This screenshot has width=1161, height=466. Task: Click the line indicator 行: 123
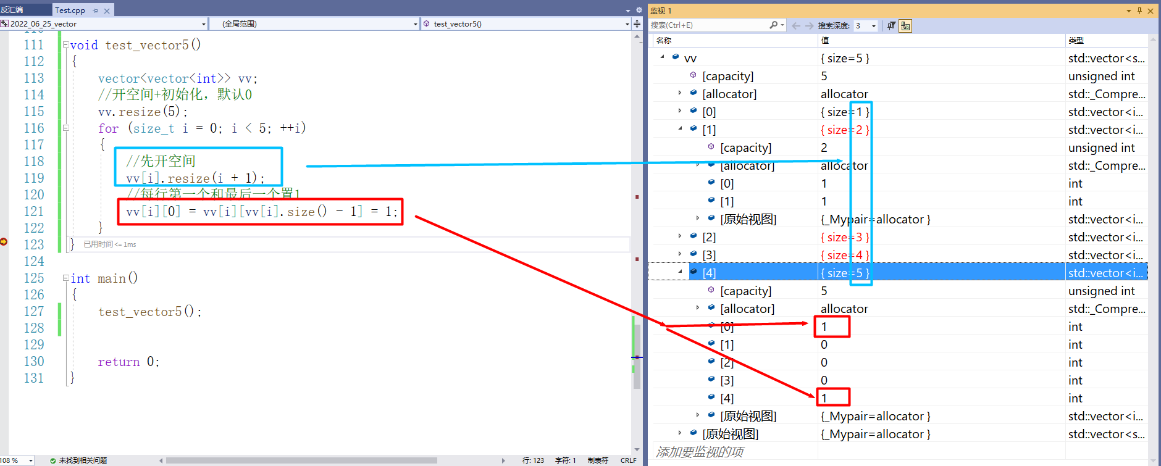point(533,460)
